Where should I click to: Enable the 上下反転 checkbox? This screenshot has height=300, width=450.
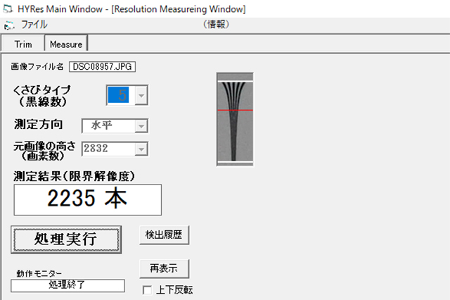coord(147,289)
